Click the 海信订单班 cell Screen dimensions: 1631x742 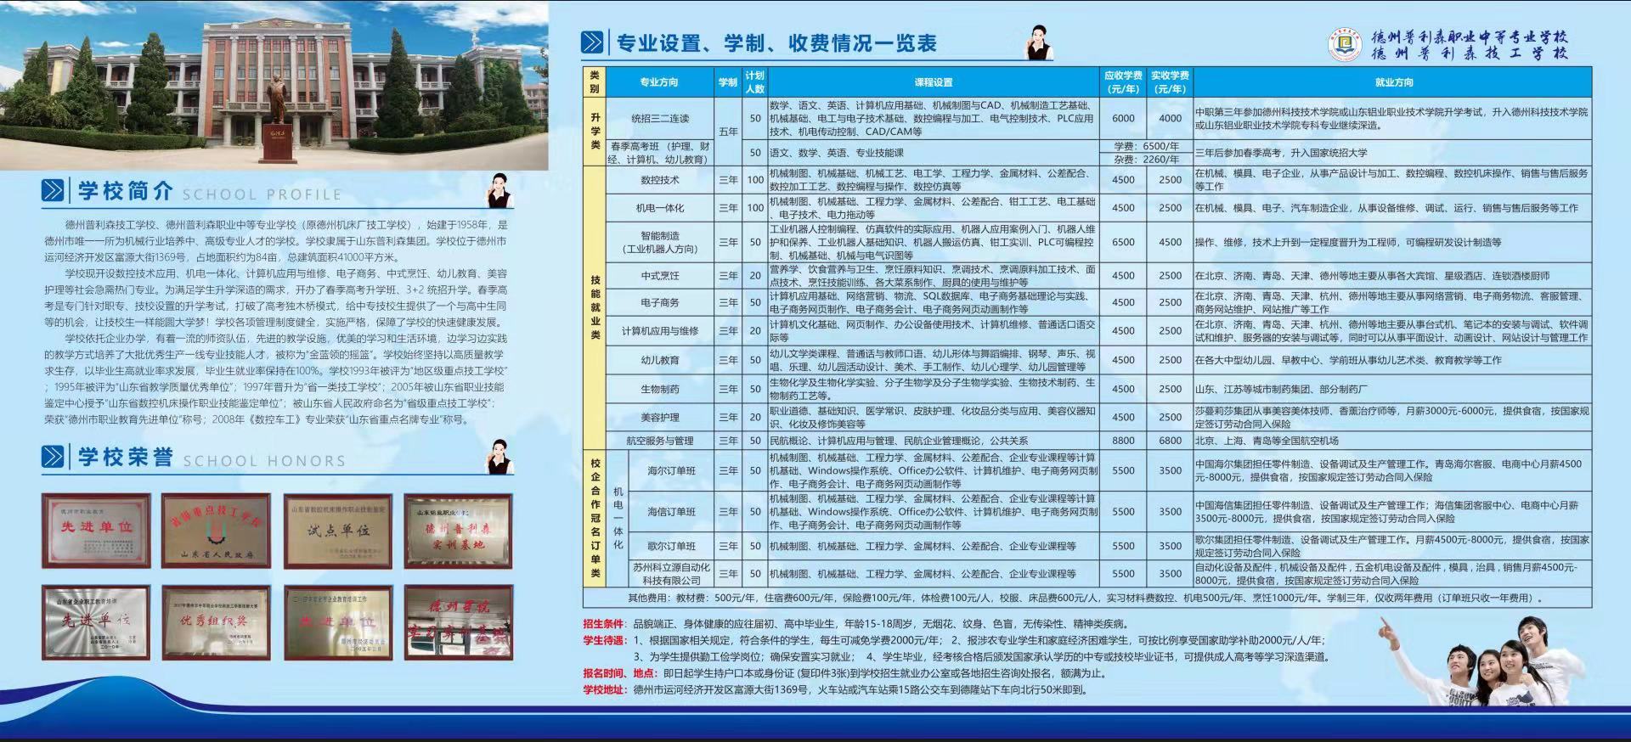coord(671,512)
